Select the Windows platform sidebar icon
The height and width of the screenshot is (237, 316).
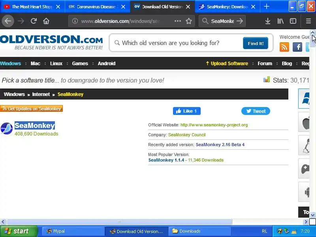coord(304,98)
